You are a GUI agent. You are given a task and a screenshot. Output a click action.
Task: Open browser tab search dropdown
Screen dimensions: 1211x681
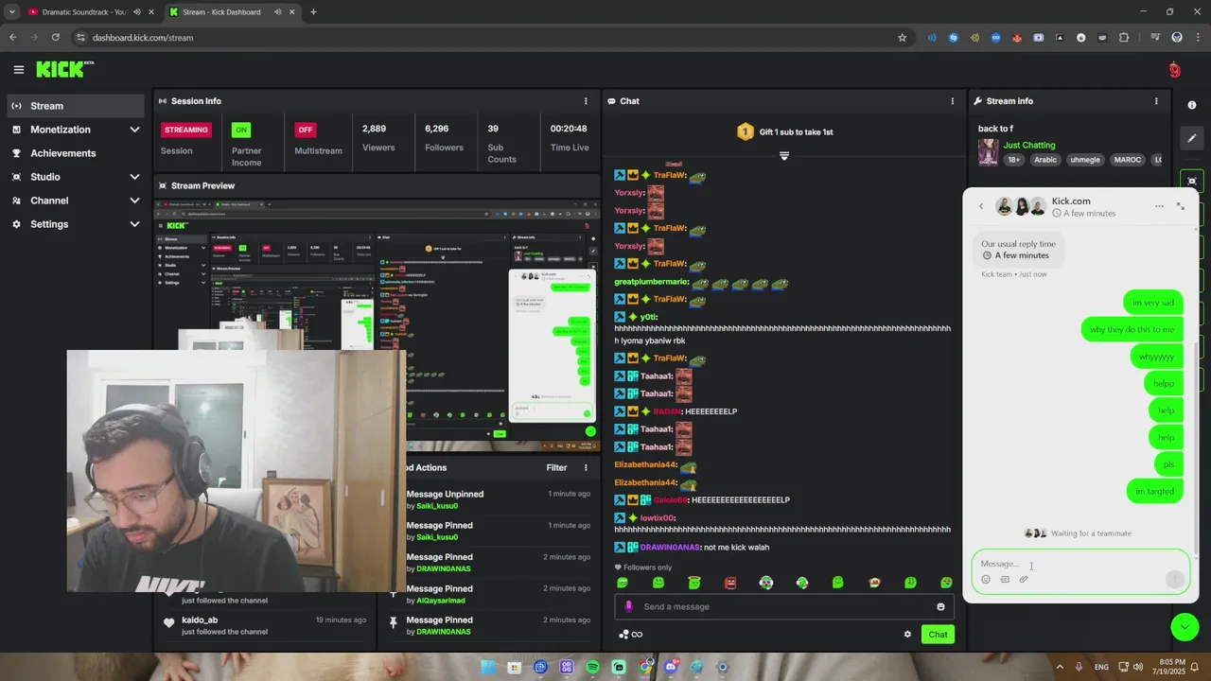[x=11, y=12]
